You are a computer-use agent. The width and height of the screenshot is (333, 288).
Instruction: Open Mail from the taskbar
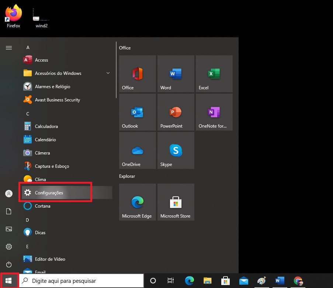(244, 281)
